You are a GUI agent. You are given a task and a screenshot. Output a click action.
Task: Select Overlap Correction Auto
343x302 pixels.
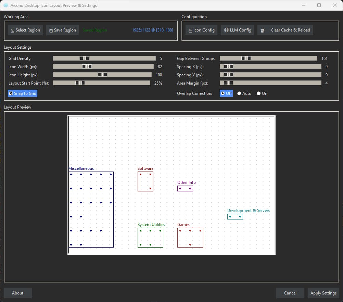pyautogui.click(x=244, y=93)
